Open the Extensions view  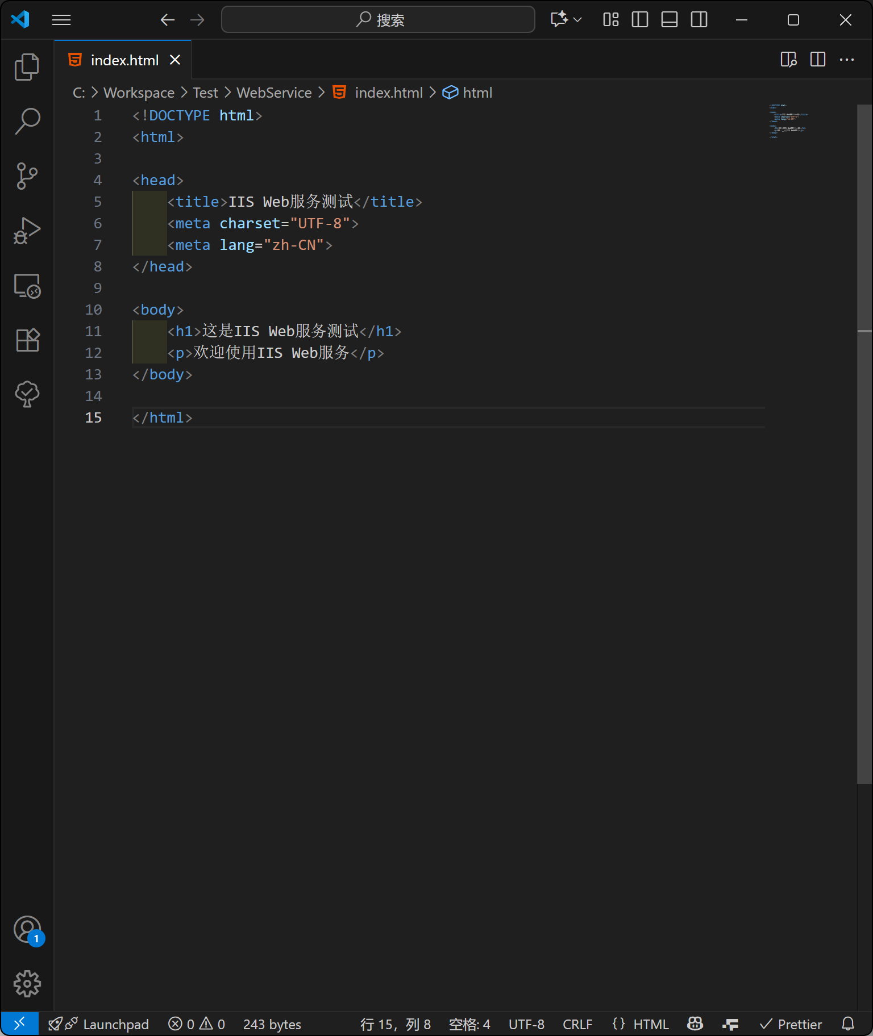click(27, 340)
